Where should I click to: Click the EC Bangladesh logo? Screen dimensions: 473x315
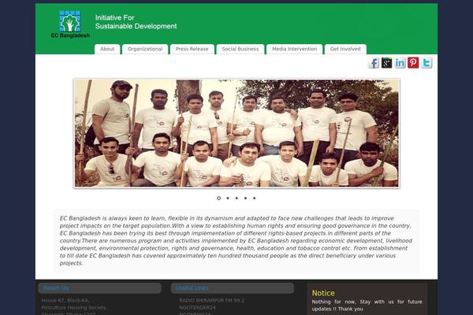(70, 24)
